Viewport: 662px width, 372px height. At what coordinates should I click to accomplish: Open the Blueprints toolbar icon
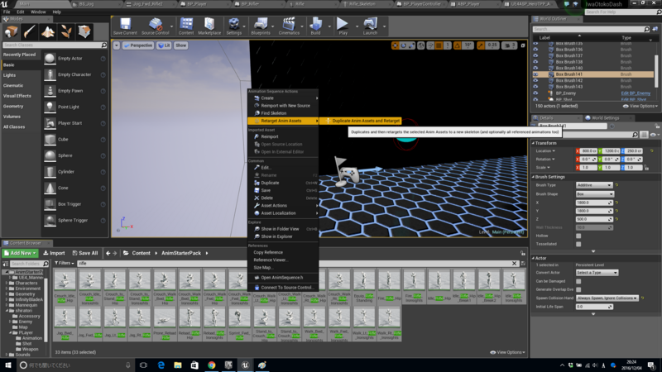tap(261, 26)
